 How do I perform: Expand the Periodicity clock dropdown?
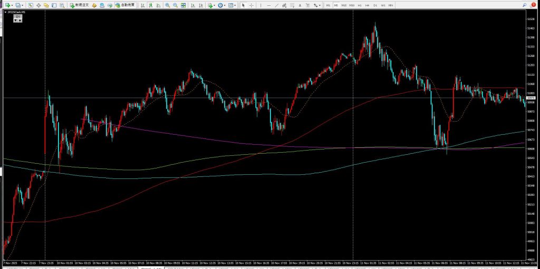226,5
